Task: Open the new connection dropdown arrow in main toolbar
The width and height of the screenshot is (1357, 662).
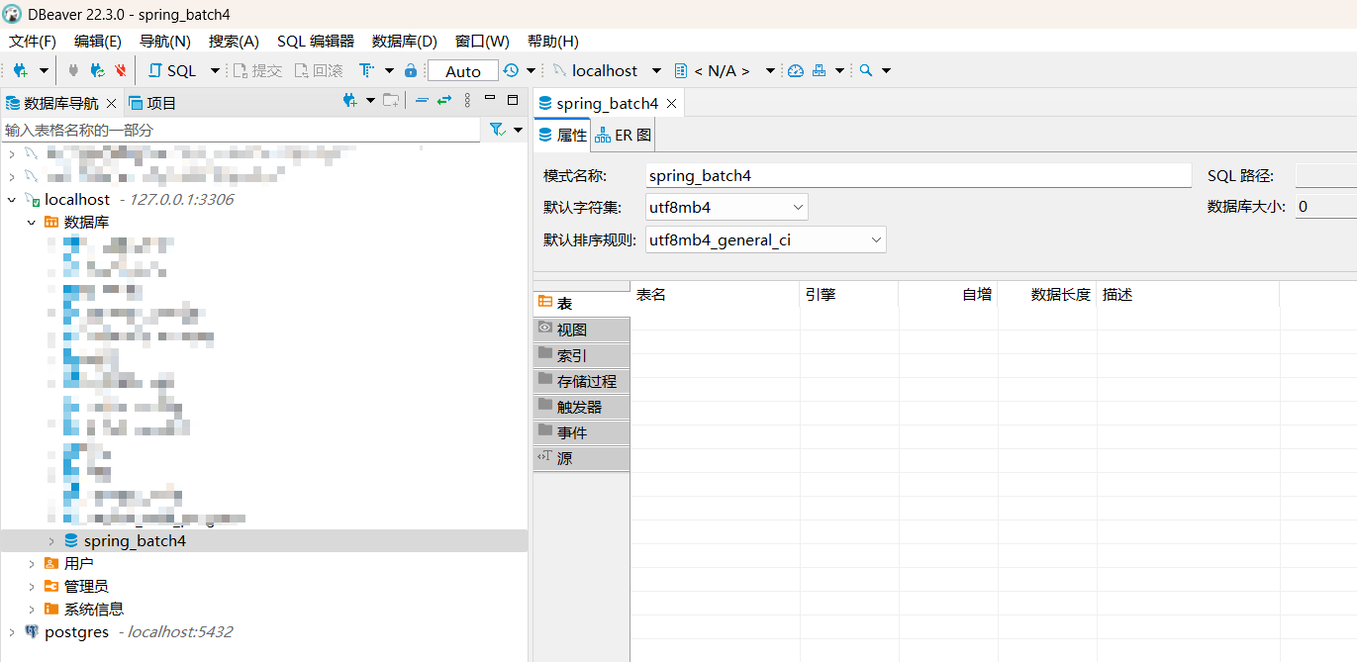Action: (44, 71)
